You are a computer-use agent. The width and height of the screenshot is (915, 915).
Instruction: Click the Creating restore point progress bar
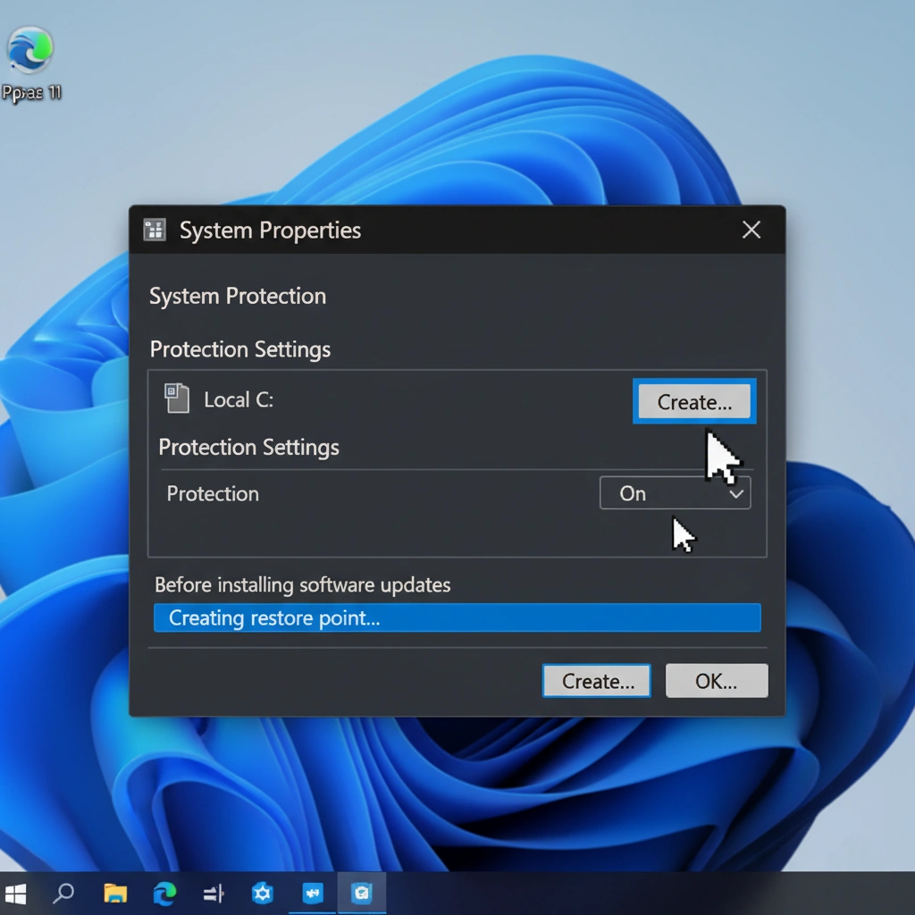(457, 617)
